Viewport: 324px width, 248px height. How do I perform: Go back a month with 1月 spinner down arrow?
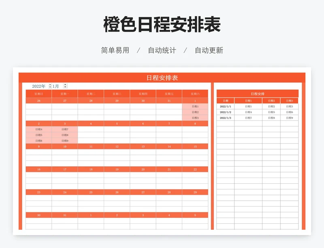click(x=65, y=87)
